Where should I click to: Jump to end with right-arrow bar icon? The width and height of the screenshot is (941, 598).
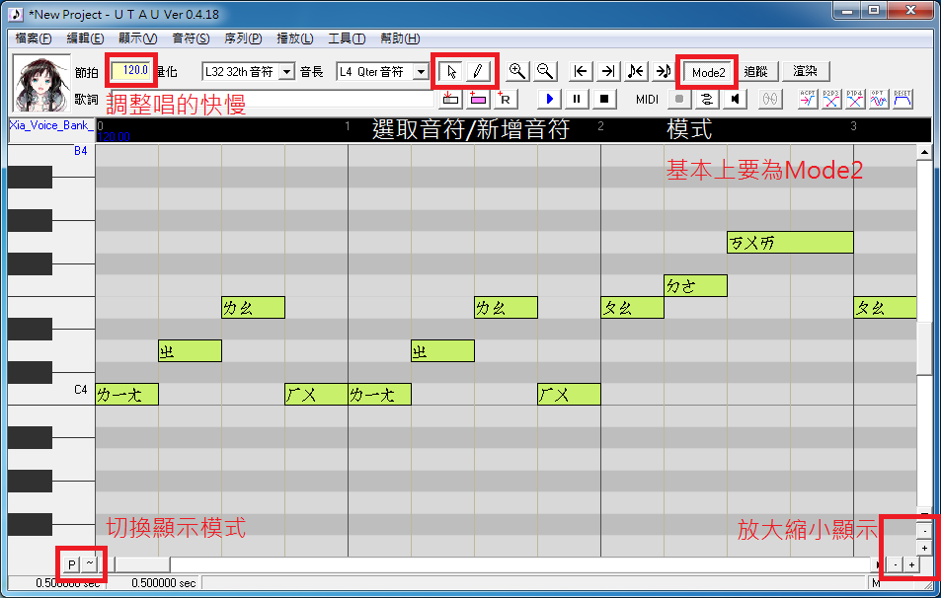point(608,71)
